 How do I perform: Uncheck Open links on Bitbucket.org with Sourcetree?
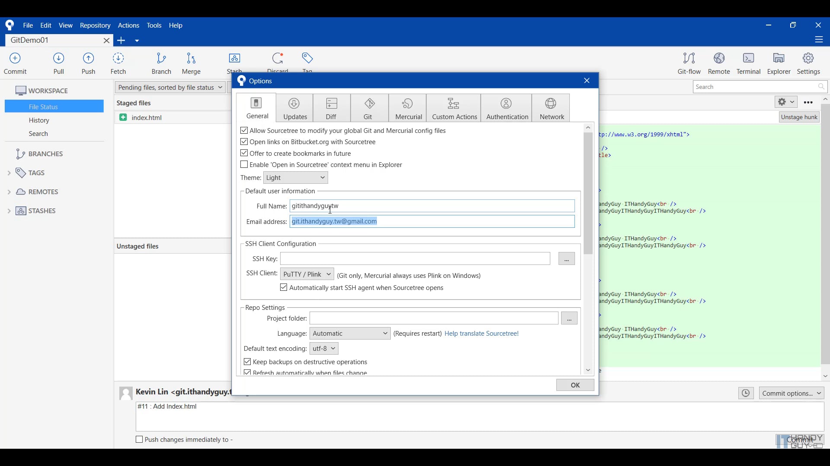[244, 142]
